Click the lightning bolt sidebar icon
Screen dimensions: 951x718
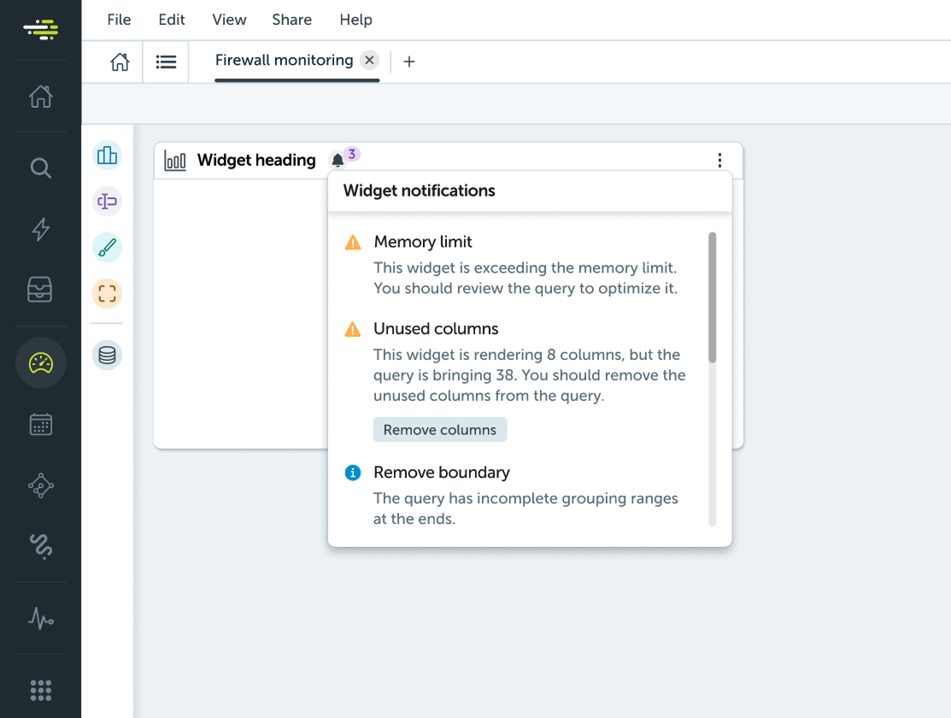[40, 229]
